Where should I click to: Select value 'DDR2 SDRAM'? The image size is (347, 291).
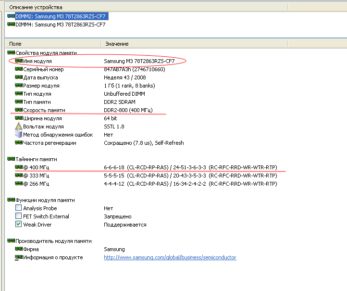[120, 102]
